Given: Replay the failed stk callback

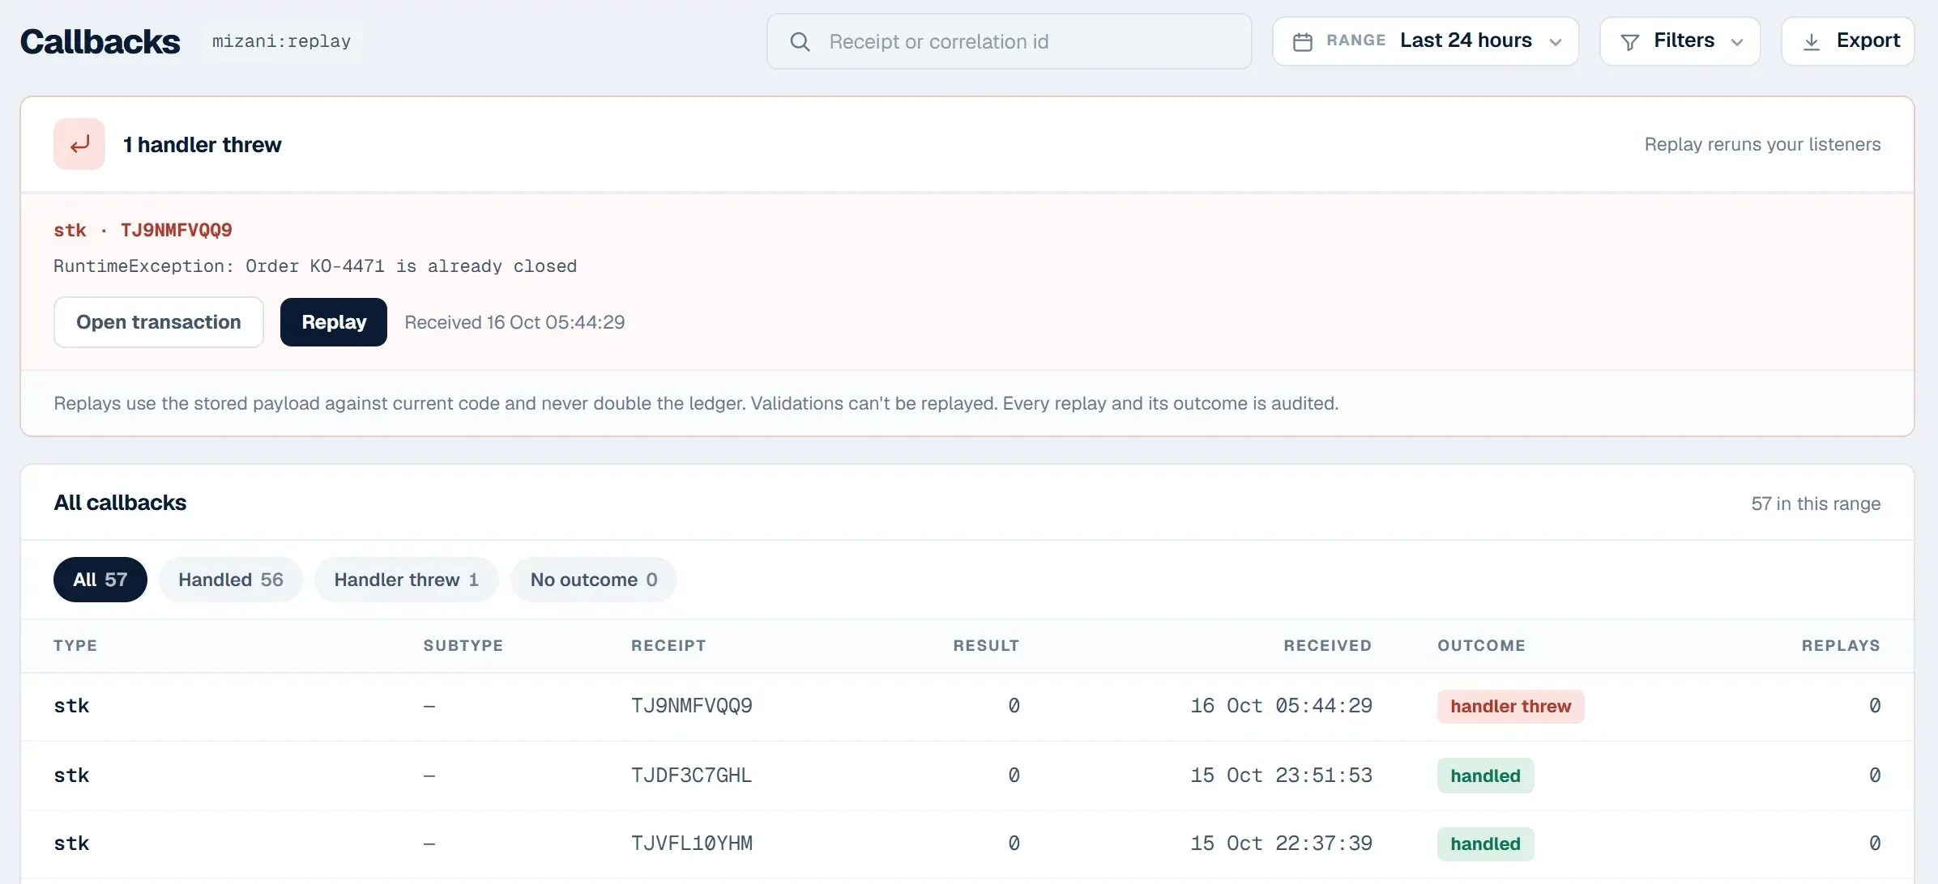Looking at the screenshot, I should coord(334,322).
